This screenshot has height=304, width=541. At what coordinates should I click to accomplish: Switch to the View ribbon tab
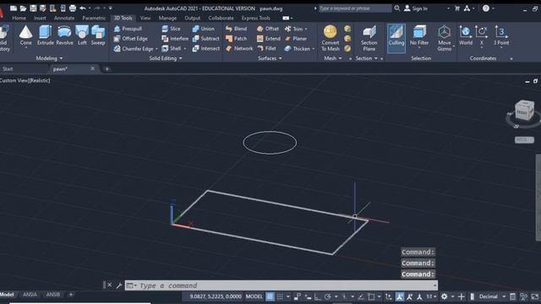(145, 18)
